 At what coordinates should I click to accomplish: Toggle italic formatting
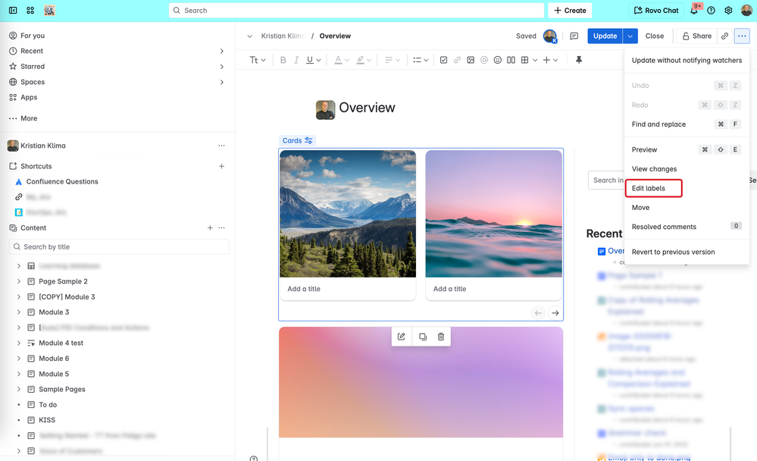tap(296, 60)
